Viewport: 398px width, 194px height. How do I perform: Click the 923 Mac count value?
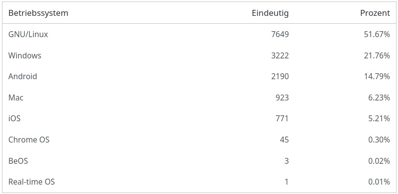tap(282, 97)
